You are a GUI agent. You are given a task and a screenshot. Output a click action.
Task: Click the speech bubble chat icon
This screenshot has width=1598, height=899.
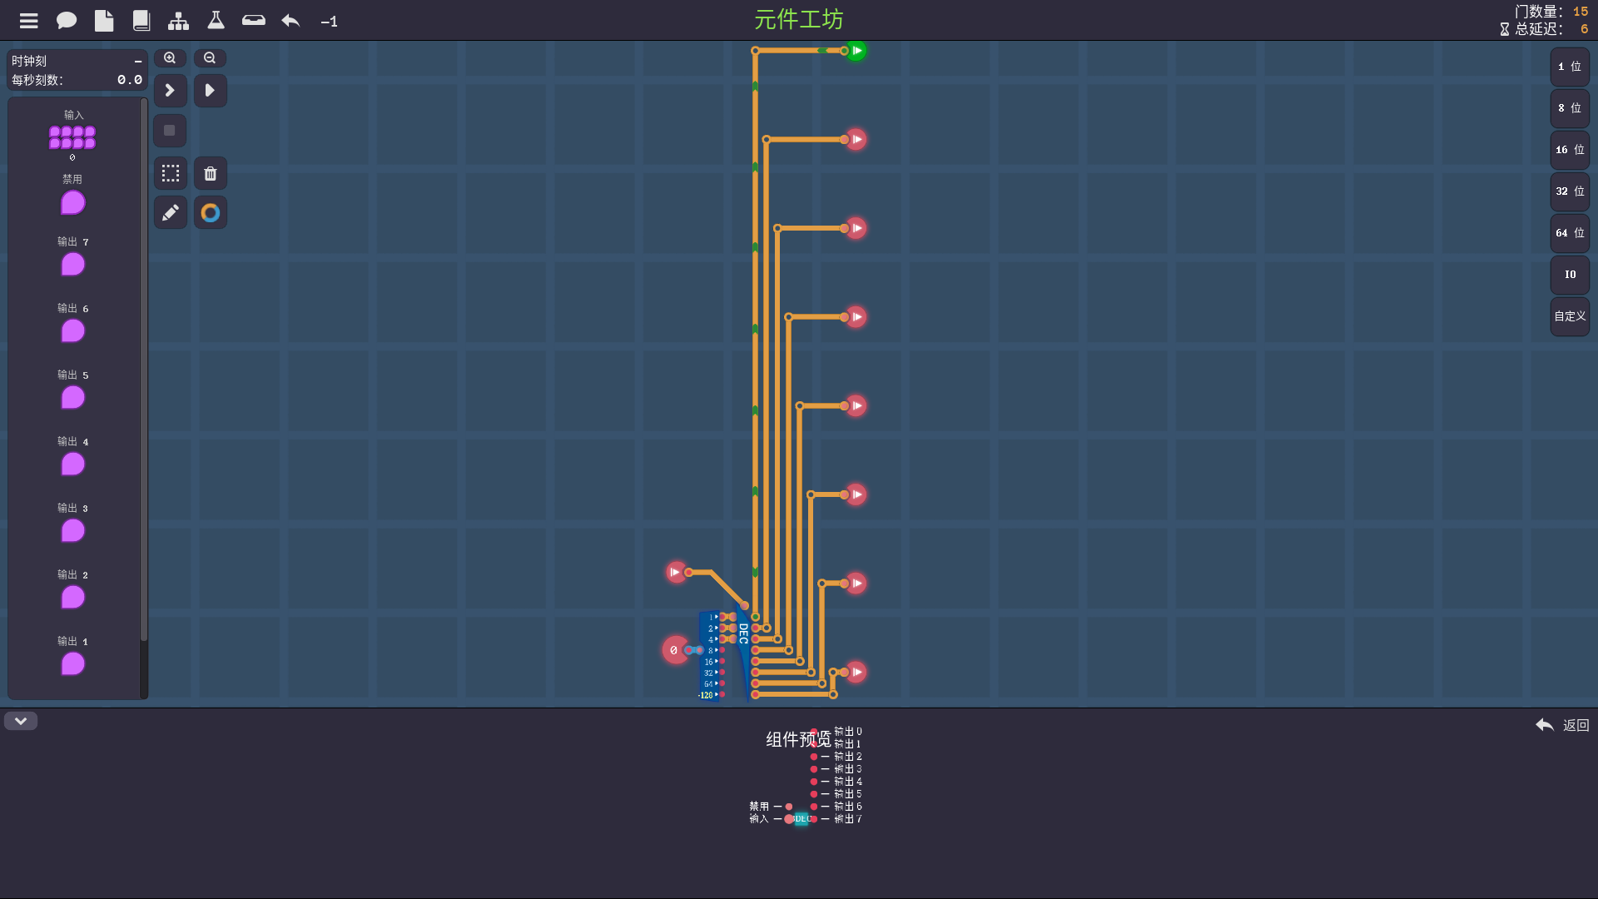[67, 21]
